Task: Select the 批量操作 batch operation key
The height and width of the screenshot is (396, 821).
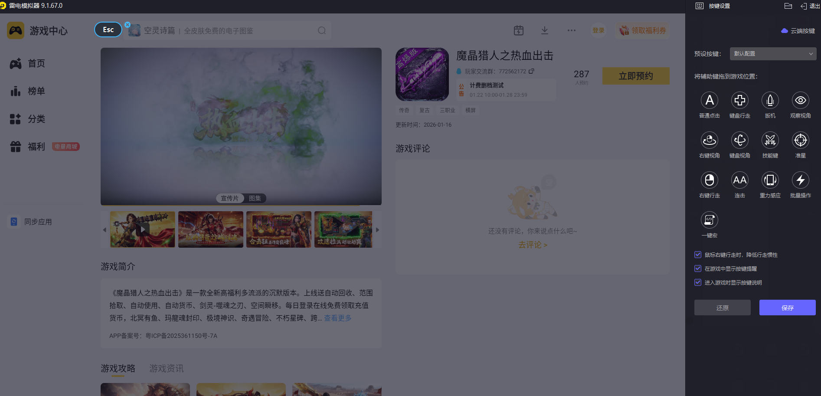Action: (800, 180)
